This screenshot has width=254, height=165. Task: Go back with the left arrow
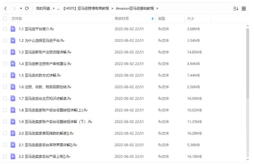click(6, 8)
